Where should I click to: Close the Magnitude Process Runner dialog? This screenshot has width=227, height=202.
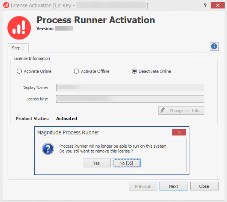coord(179,132)
